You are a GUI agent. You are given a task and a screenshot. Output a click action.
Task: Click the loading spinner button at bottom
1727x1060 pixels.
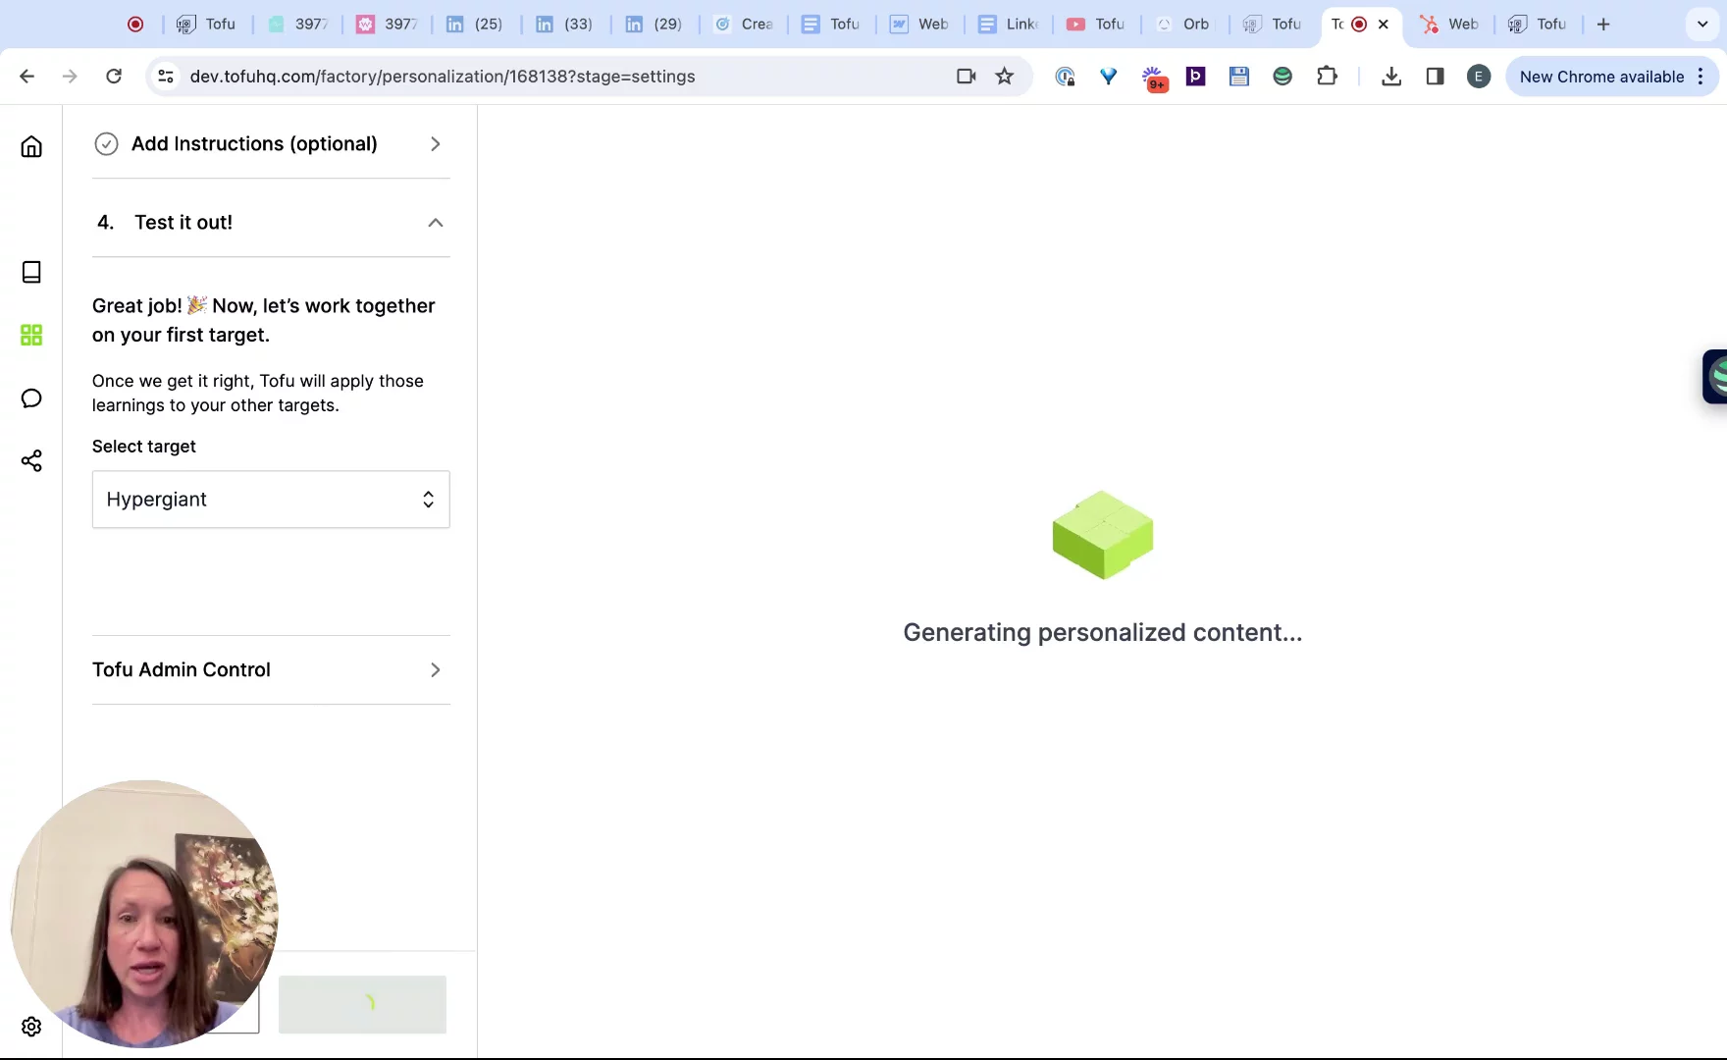(362, 1004)
